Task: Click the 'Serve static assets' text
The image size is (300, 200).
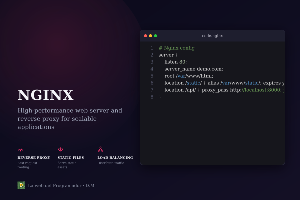Action: [67, 165]
